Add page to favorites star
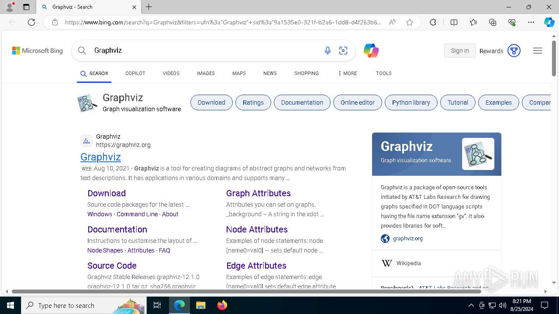Viewport: 559px width, 314px height. coord(410,22)
